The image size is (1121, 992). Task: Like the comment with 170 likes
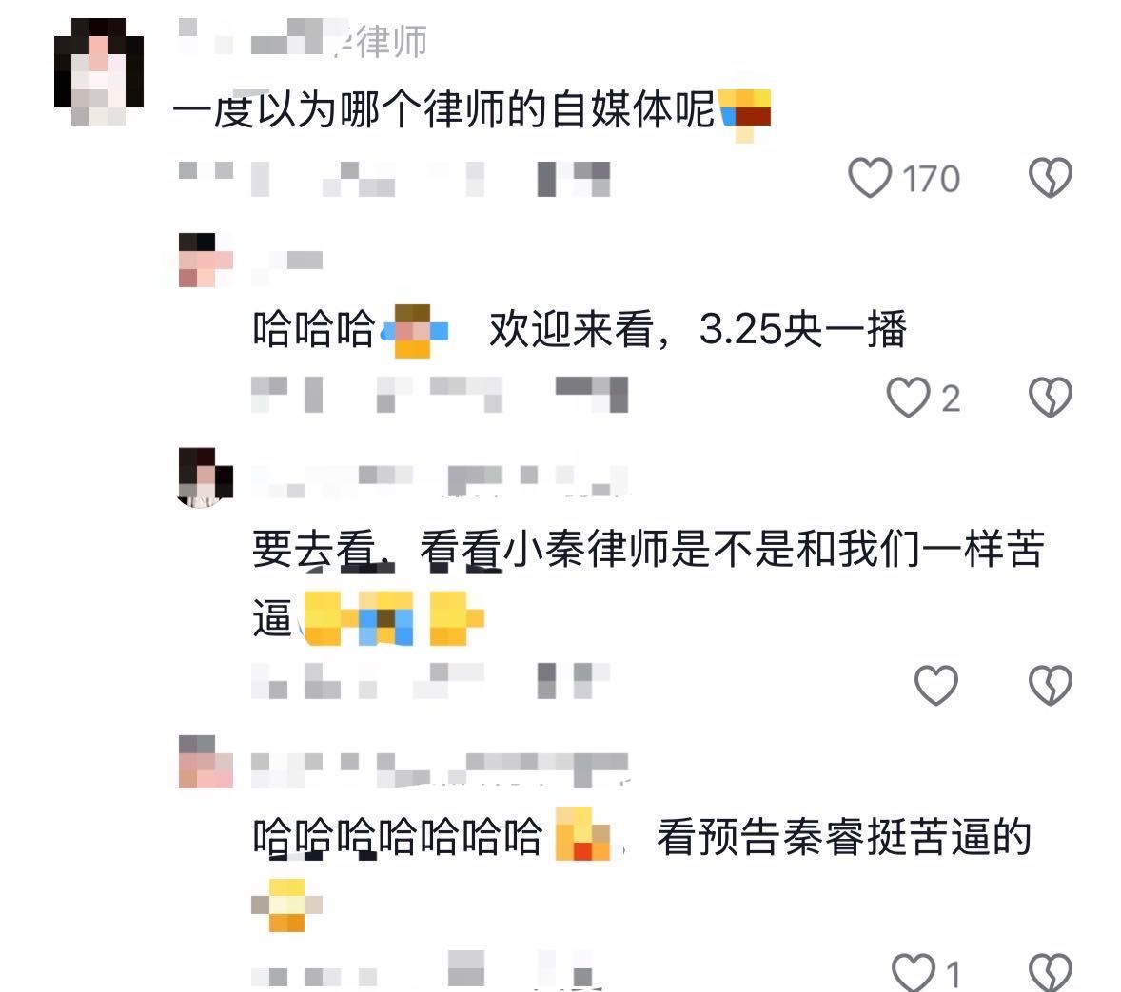click(x=870, y=177)
